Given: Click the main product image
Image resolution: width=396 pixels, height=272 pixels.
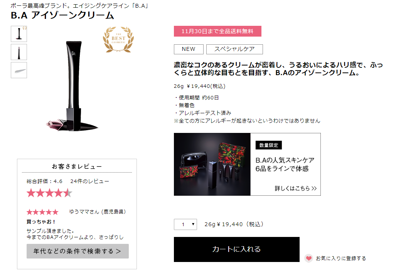Looking at the screenshot, I should point(72,86).
